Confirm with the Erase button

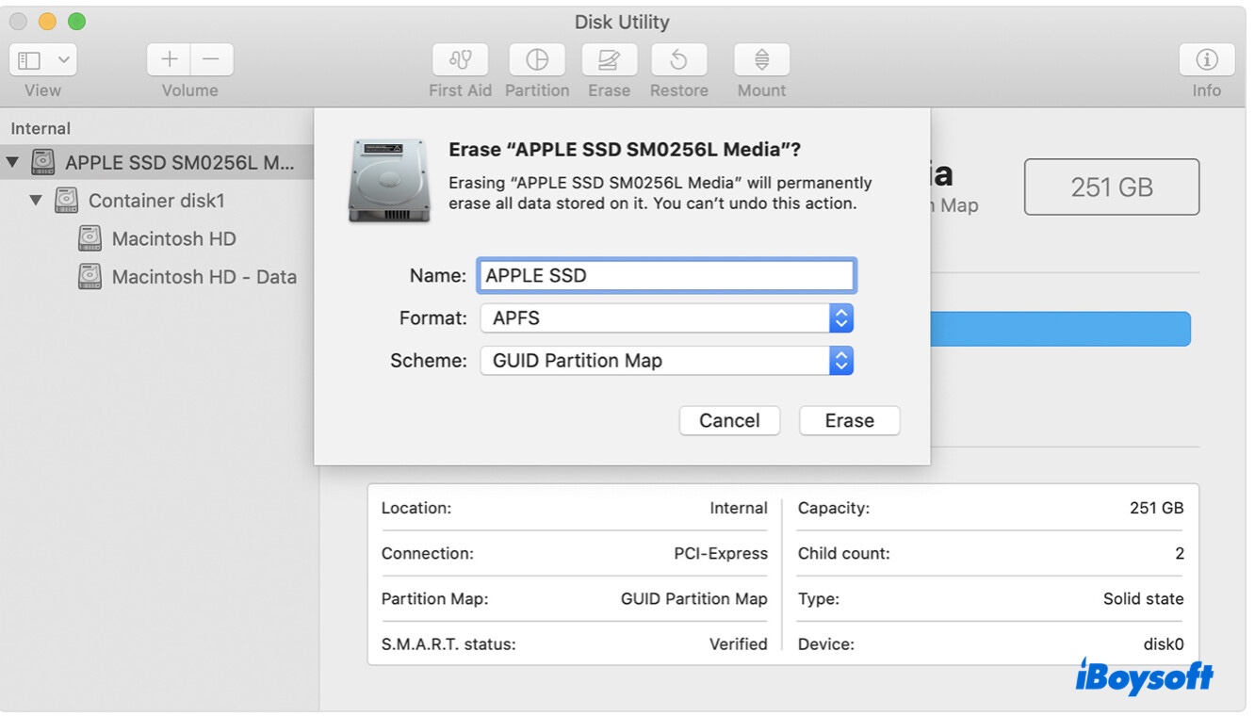click(x=850, y=421)
